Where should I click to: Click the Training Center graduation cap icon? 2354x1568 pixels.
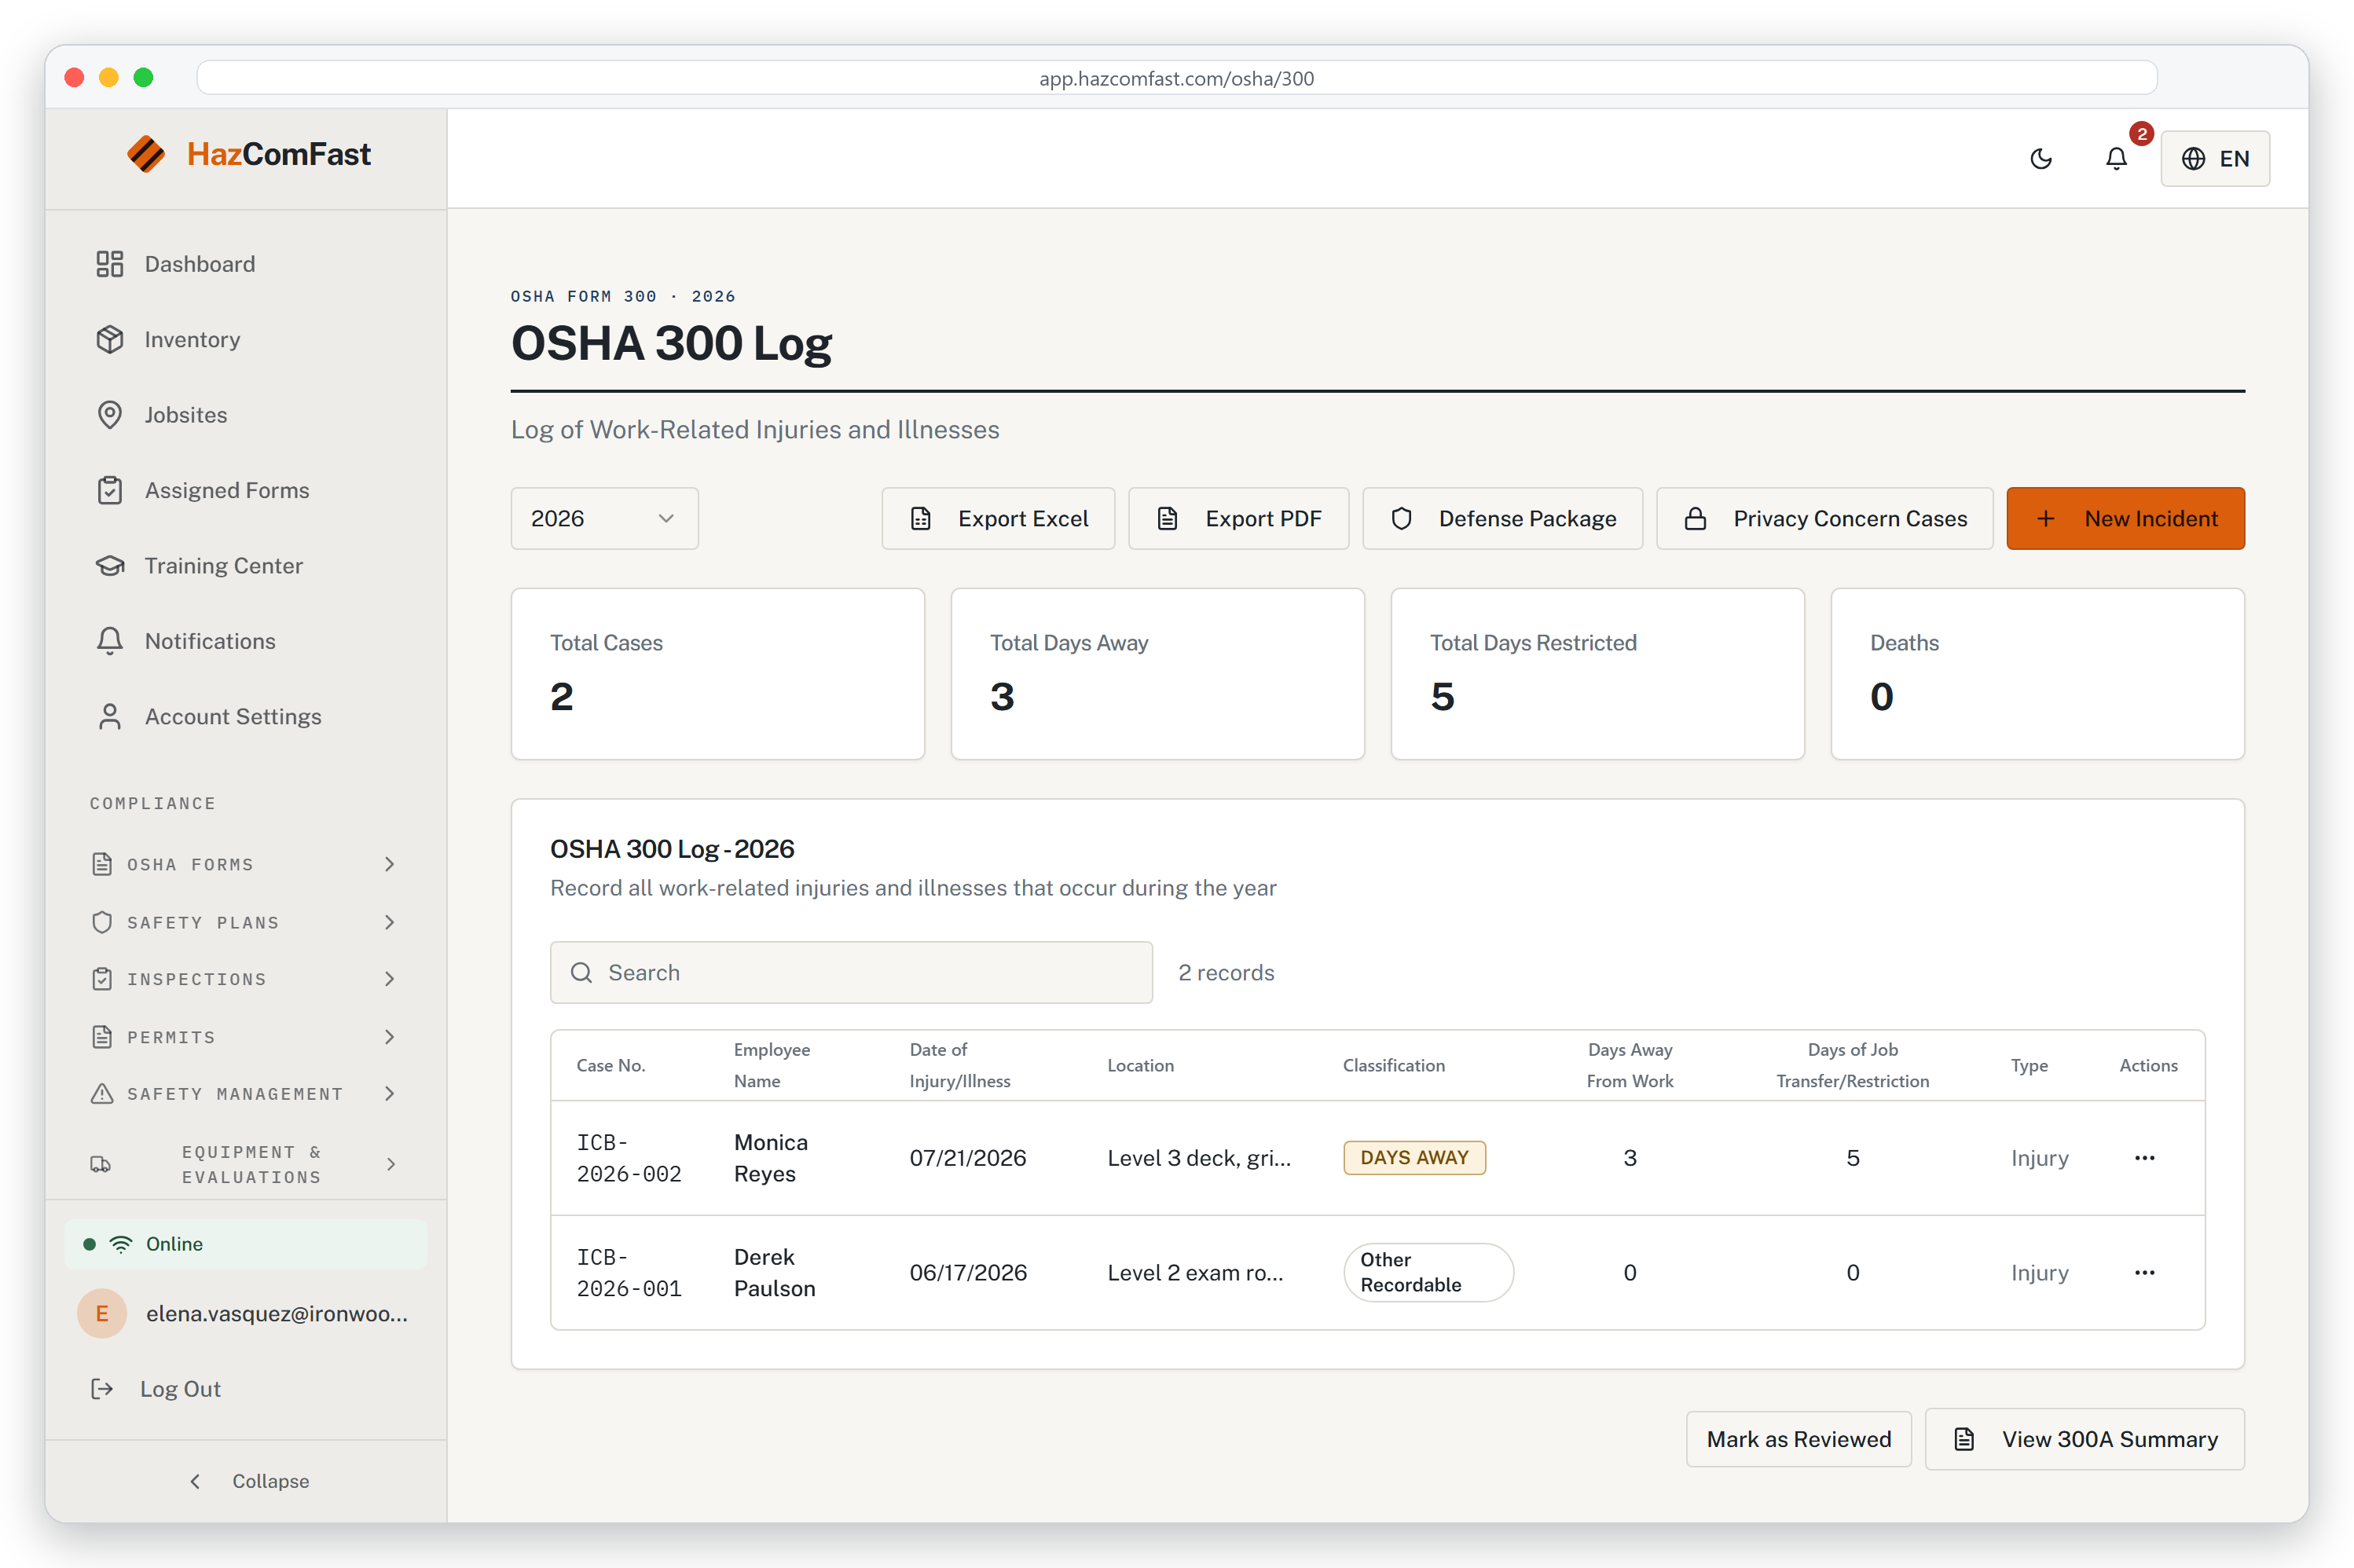pyautogui.click(x=110, y=566)
